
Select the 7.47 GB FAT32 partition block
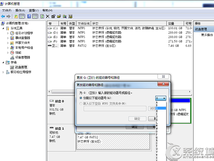click(x=113, y=141)
